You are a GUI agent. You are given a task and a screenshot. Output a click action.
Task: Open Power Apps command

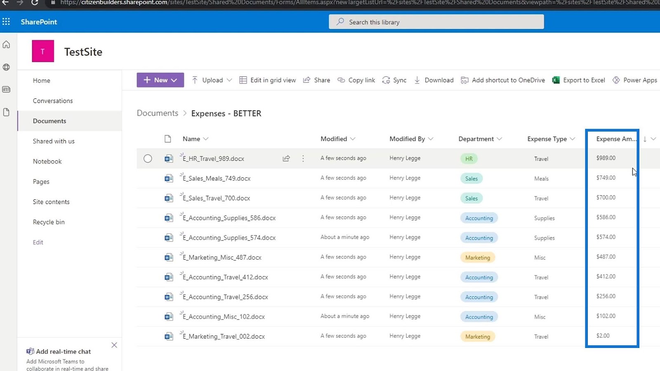point(634,80)
